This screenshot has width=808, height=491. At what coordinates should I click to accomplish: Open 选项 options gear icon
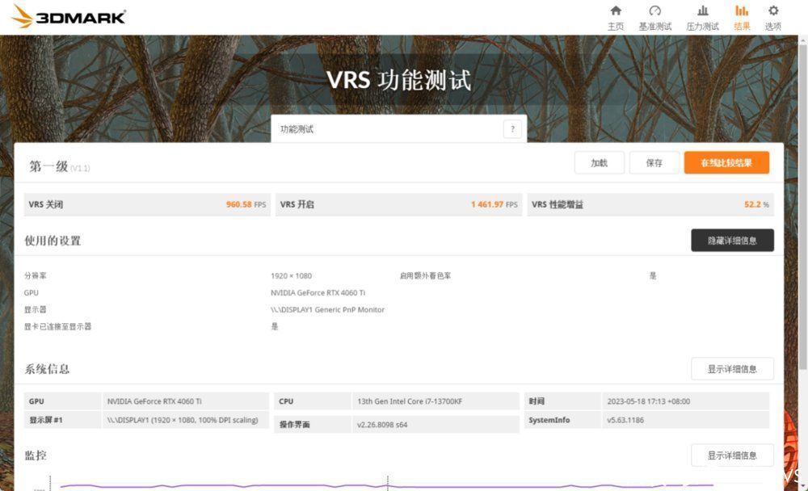pos(773,18)
